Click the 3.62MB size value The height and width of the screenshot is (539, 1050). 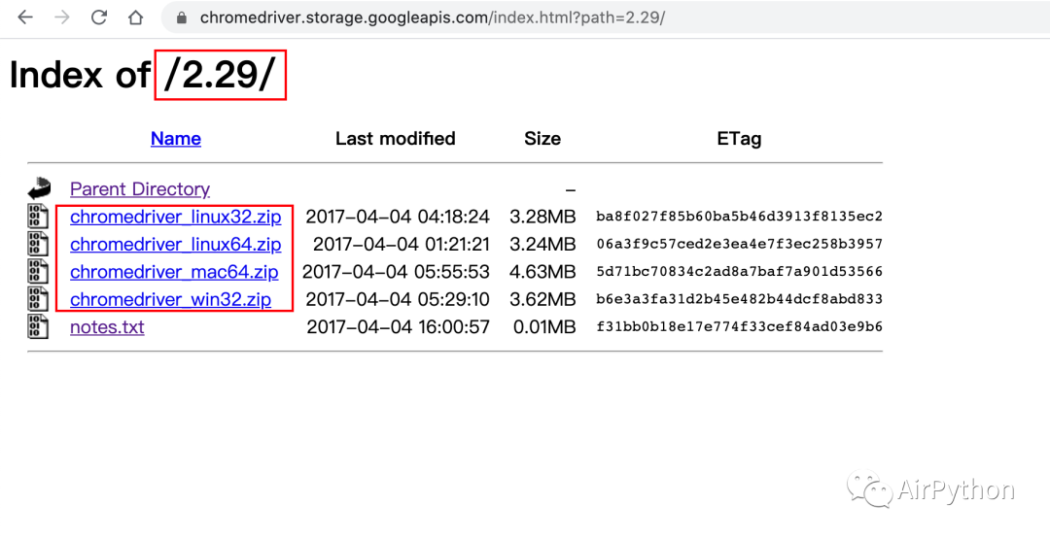[x=542, y=299]
